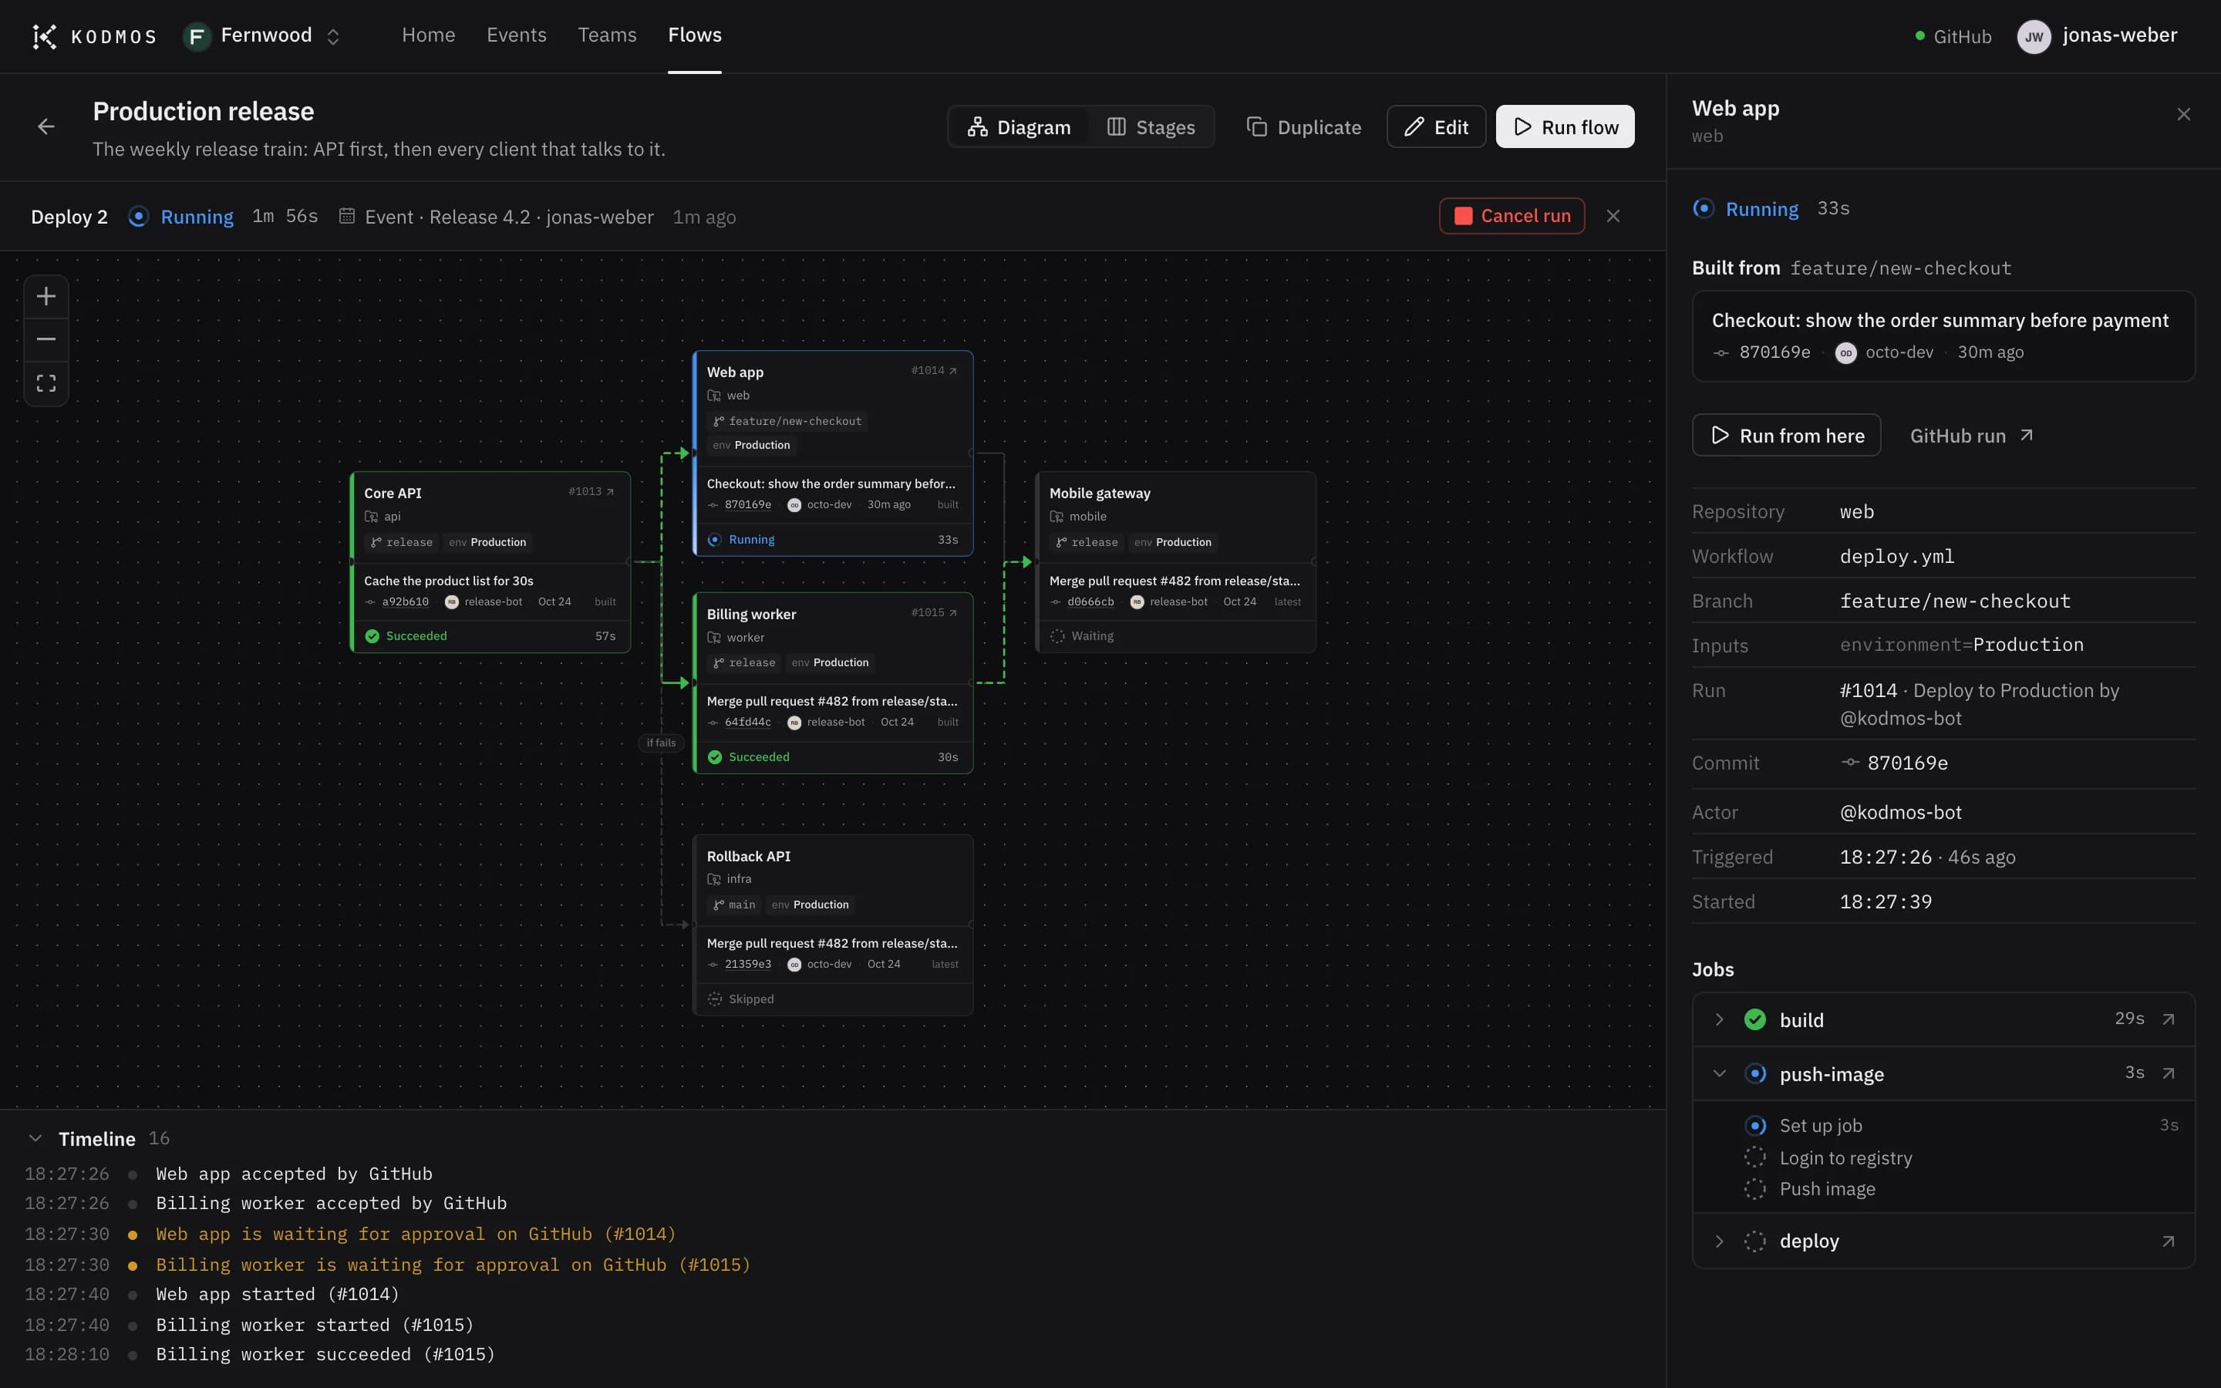
Task: Click the GitHub connection status
Action: pos(1953,37)
